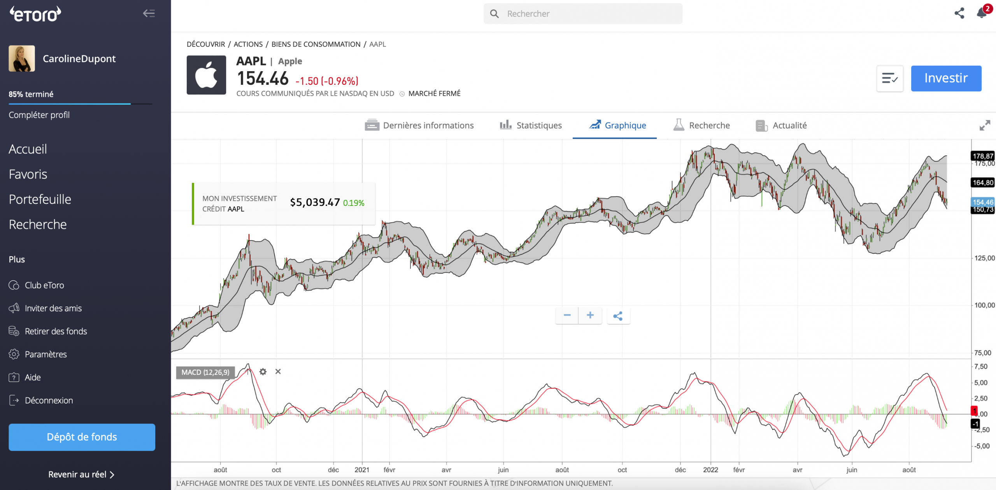Switch to the Recherche flask tab
Viewport: 996px width, 490px height.
click(x=701, y=125)
